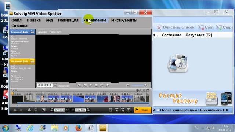Click the arrows before the fragment end time
Image resolution: width=235 pixels, height=132 pixels.
pyautogui.click(x=73, y=110)
